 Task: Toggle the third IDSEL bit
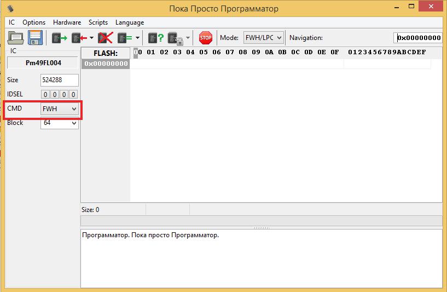point(64,94)
